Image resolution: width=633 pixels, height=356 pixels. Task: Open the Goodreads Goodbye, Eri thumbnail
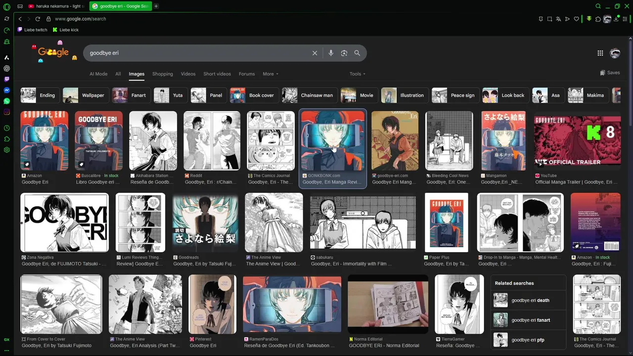(x=205, y=222)
